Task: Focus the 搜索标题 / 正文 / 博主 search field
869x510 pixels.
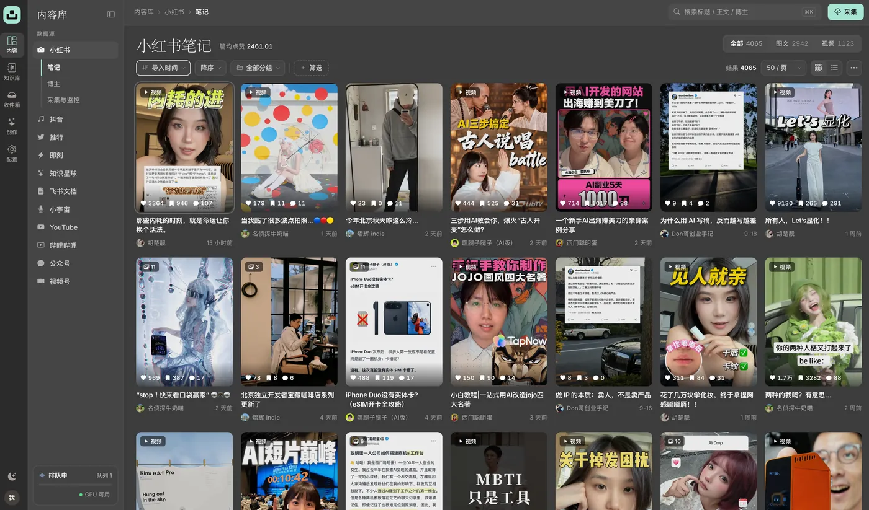Action: click(x=745, y=12)
